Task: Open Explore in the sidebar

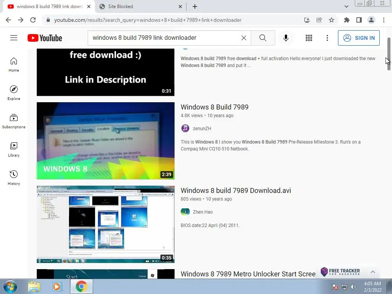Action: point(14,93)
